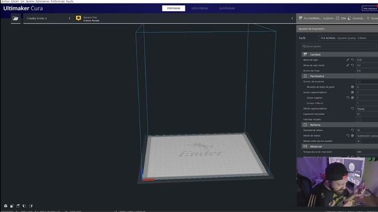Click reset arrow on Patrón de relleno row

point(348,135)
